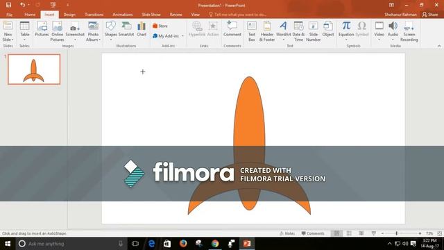
Task: Click Shohanur Rahman account name
Action: [x=400, y=15]
